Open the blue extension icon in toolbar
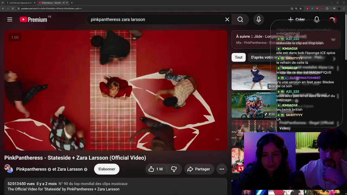The image size is (347, 195). coord(312,8)
